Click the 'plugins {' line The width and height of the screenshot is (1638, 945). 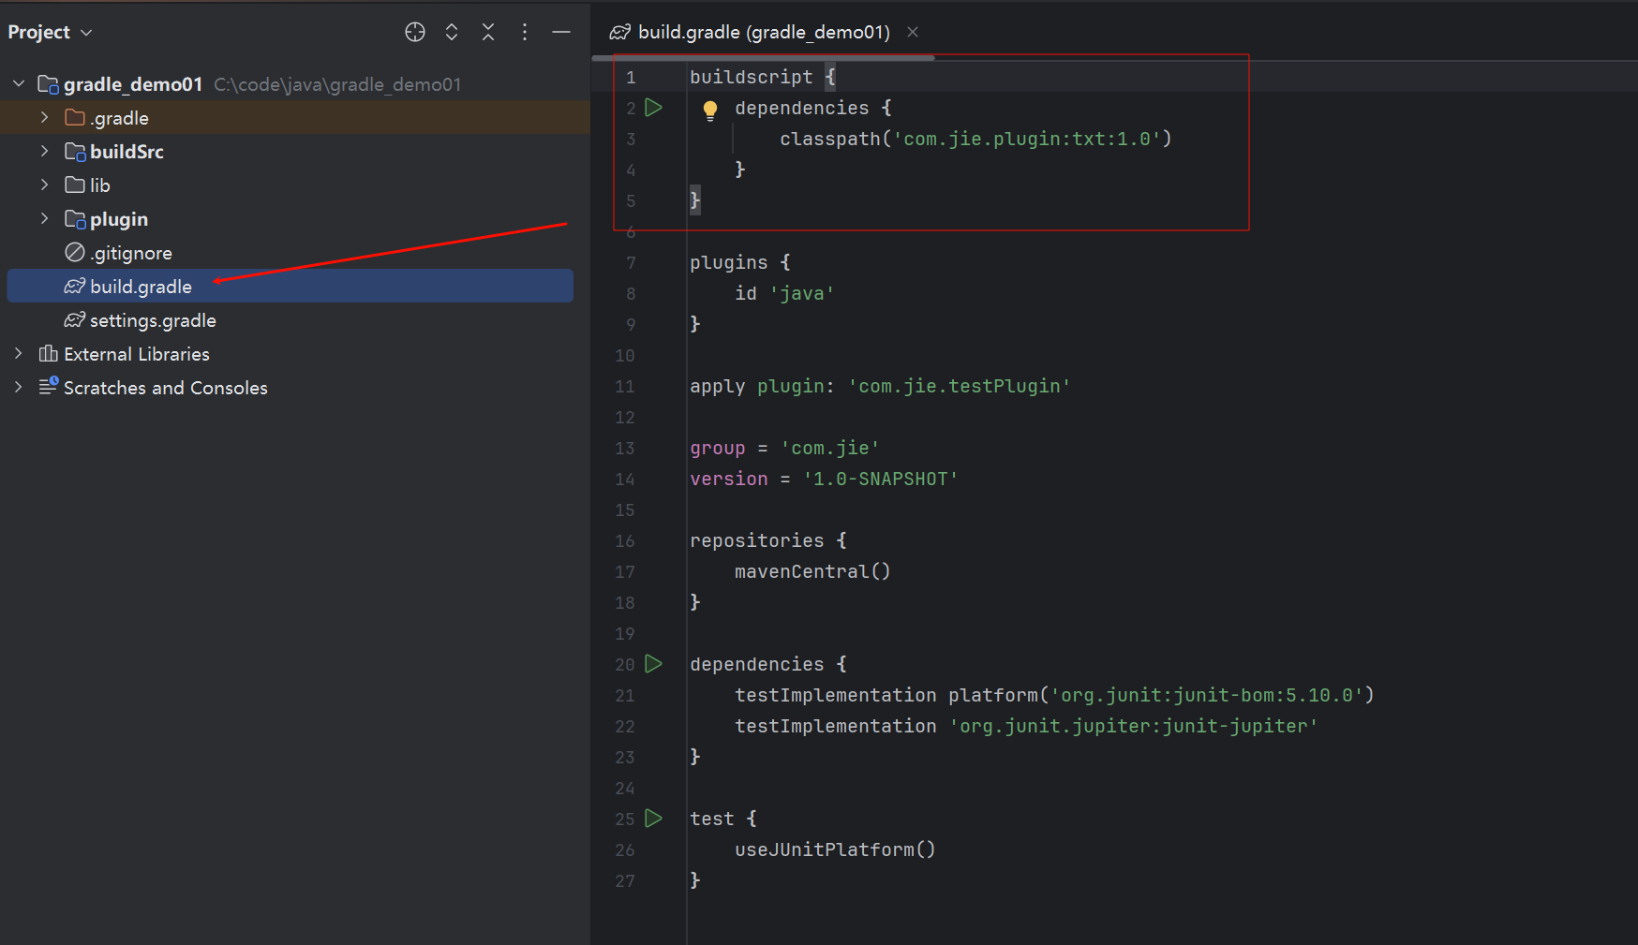(740, 262)
